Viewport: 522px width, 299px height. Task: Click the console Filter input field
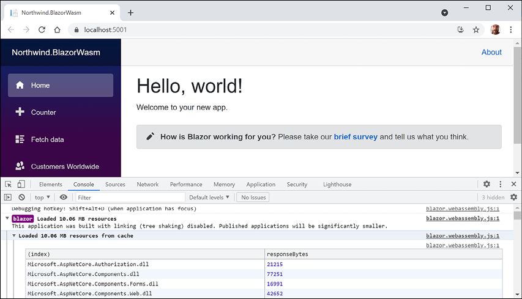click(x=130, y=197)
